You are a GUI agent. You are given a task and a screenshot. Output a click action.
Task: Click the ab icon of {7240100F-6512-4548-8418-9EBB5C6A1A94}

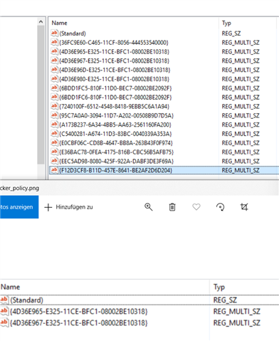click(x=54, y=106)
